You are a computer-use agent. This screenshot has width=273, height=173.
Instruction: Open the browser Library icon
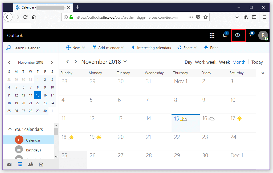(x=246, y=17)
